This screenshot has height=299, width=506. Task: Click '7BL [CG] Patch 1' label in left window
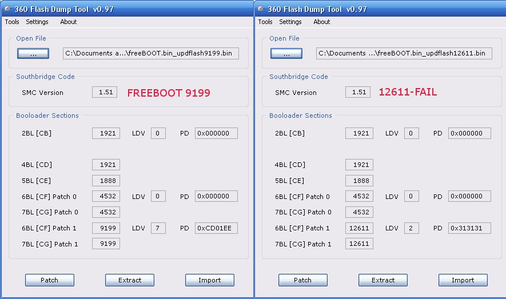pos(50,244)
